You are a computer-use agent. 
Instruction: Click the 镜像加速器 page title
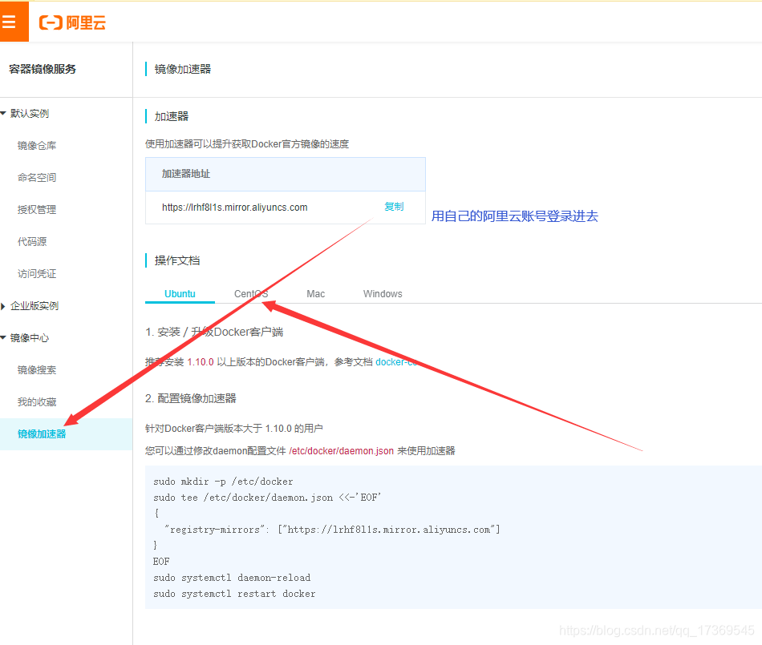click(183, 69)
